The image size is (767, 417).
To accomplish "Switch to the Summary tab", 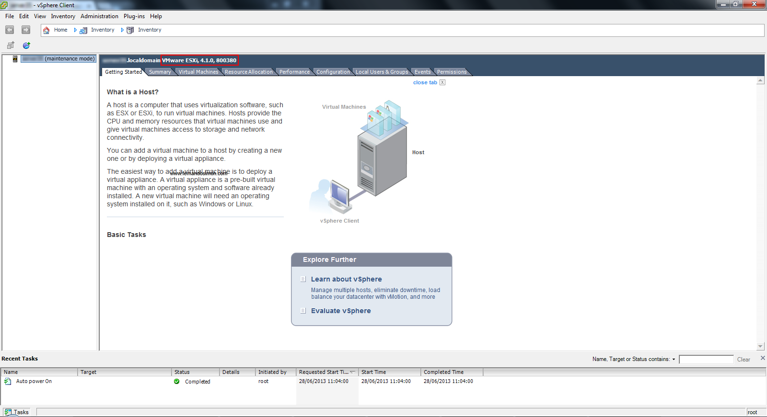I will 160,72.
